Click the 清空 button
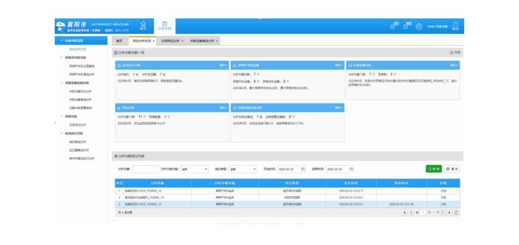519x245 pixels. [452, 169]
